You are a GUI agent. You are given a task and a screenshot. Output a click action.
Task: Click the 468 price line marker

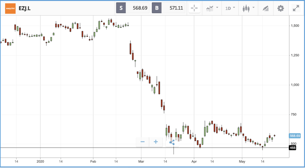click(x=292, y=148)
